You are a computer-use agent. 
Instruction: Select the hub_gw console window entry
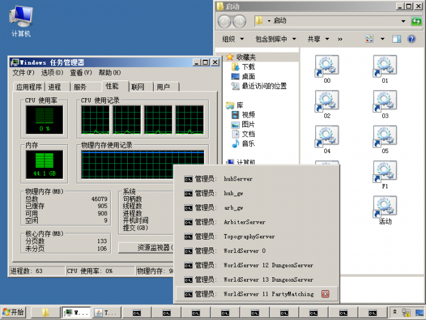click(257, 193)
